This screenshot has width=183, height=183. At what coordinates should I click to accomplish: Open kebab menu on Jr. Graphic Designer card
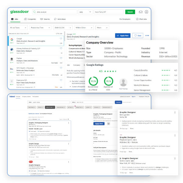175,159
